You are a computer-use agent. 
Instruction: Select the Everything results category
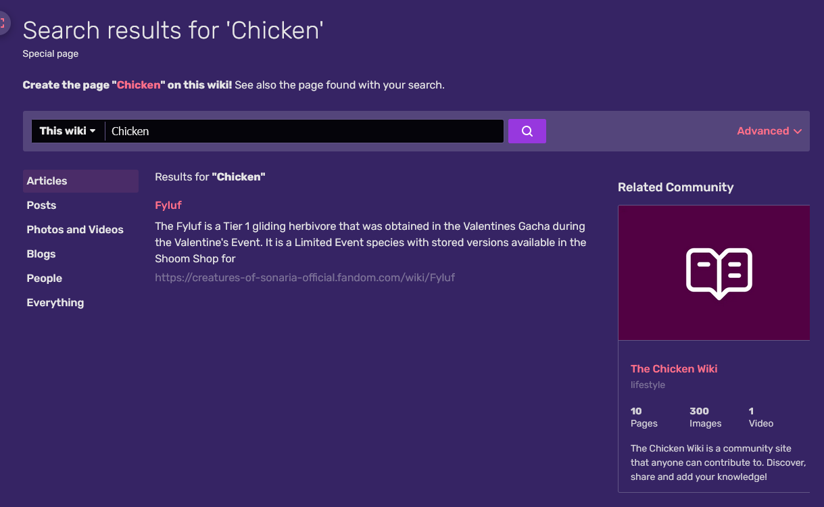(x=55, y=302)
